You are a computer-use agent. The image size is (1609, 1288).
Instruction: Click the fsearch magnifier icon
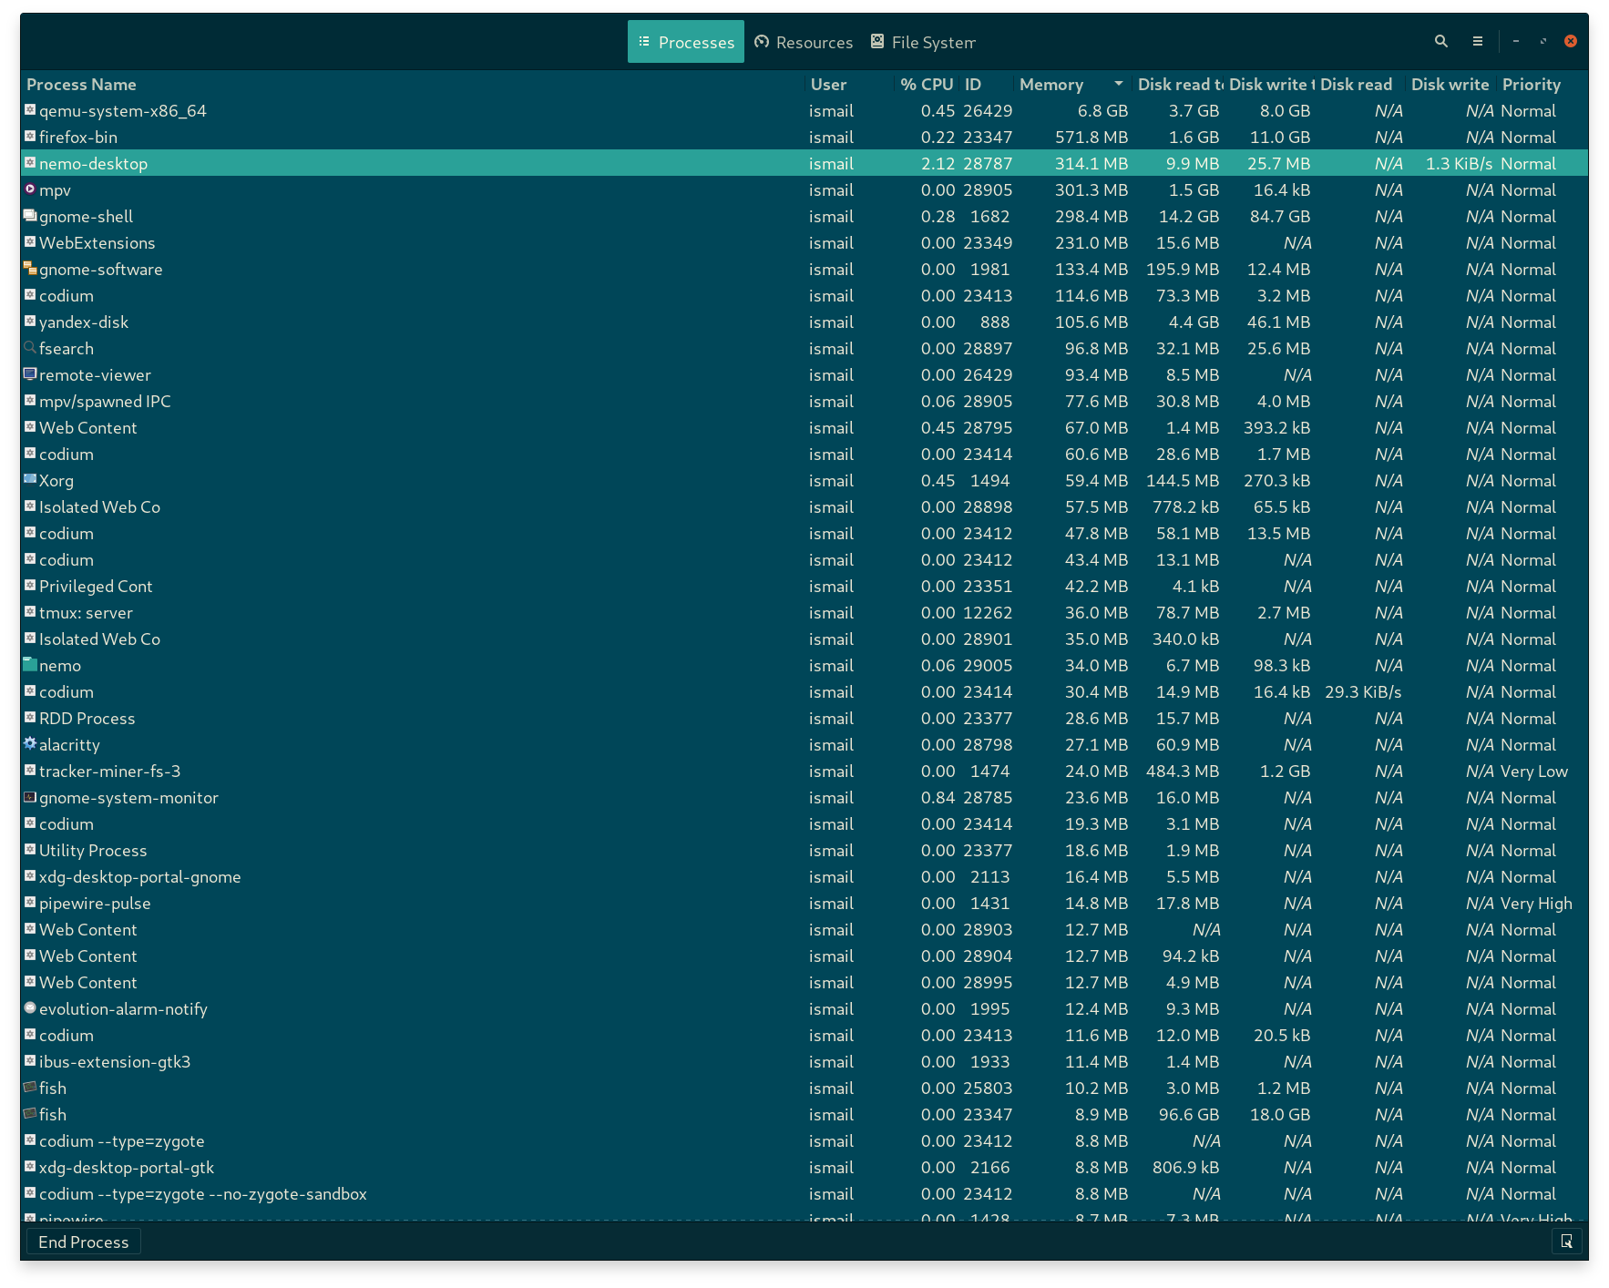29,348
